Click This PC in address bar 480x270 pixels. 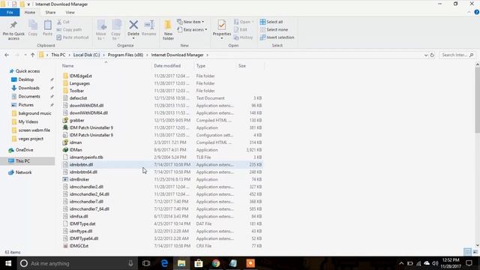(x=58, y=55)
